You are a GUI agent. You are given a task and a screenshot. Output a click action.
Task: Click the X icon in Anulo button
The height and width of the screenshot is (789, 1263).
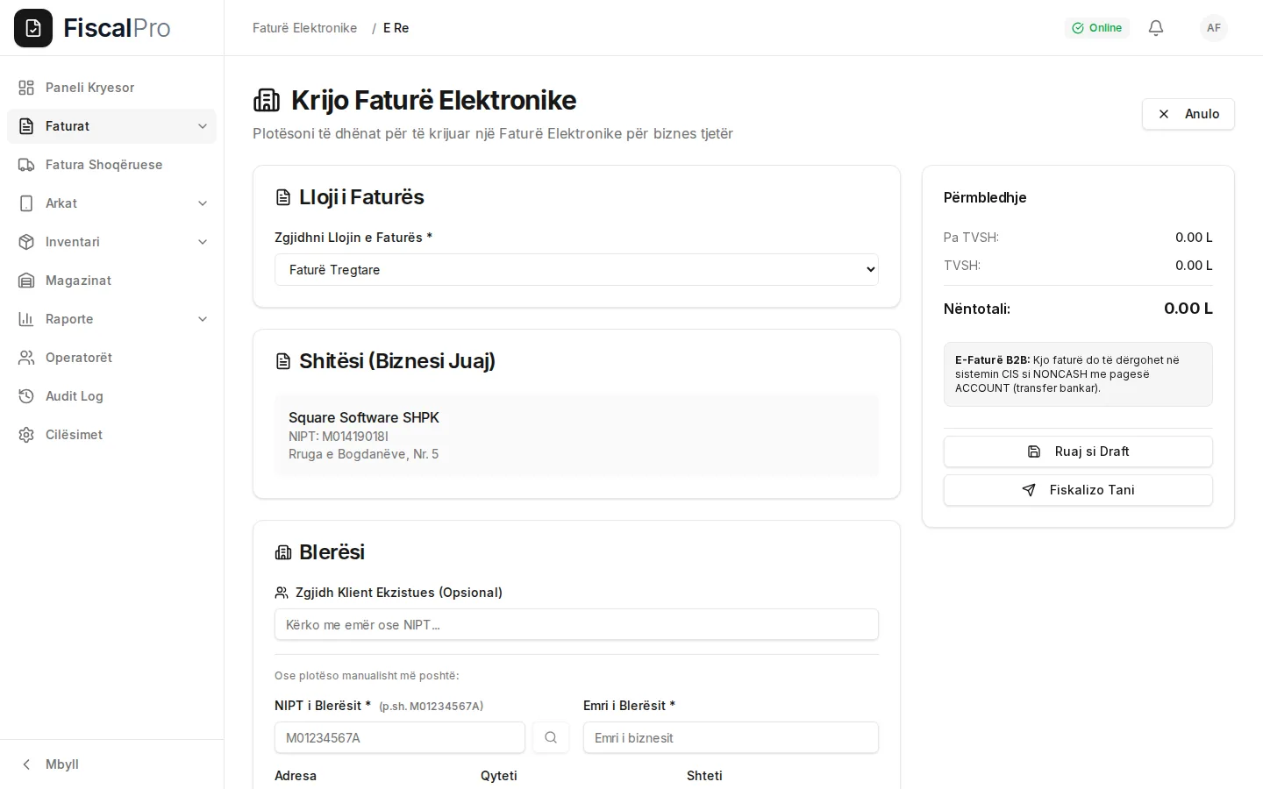[1164, 114]
